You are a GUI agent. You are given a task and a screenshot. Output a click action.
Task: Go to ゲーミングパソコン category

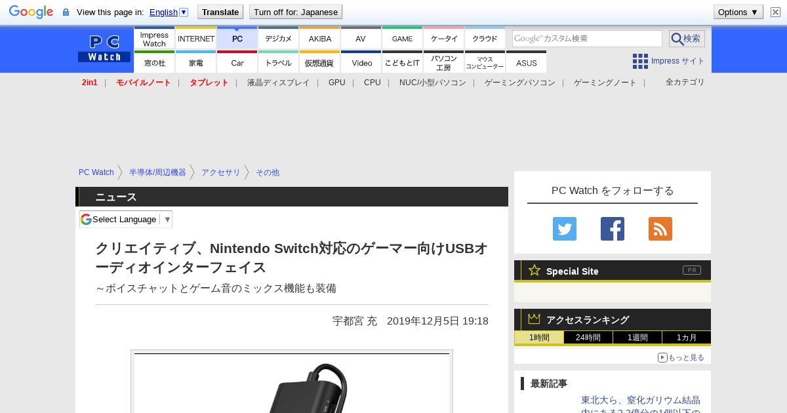(x=519, y=83)
